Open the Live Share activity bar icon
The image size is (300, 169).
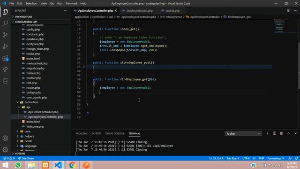click(5, 69)
